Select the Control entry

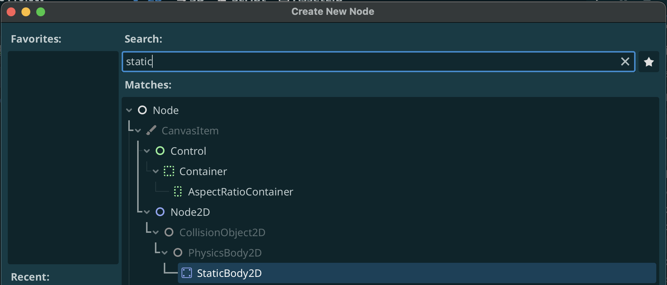click(x=188, y=151)
